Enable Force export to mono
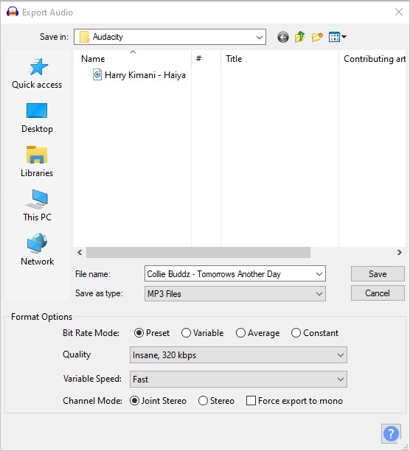 pos(295,401)
